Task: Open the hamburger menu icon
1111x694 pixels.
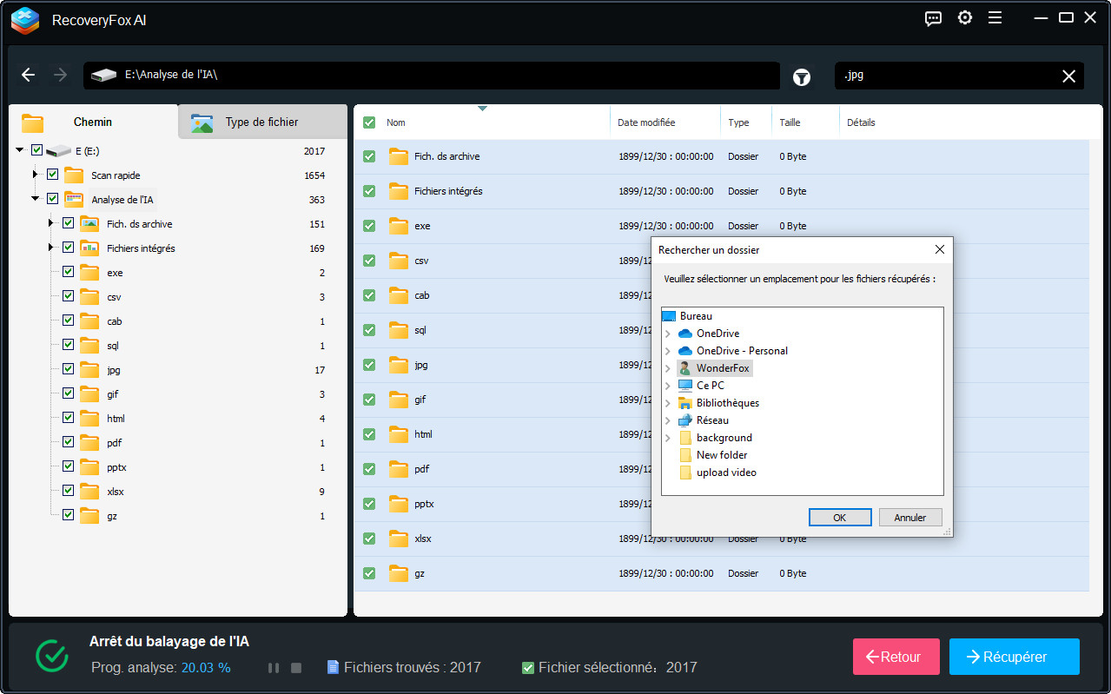Action: coord(995,18)
